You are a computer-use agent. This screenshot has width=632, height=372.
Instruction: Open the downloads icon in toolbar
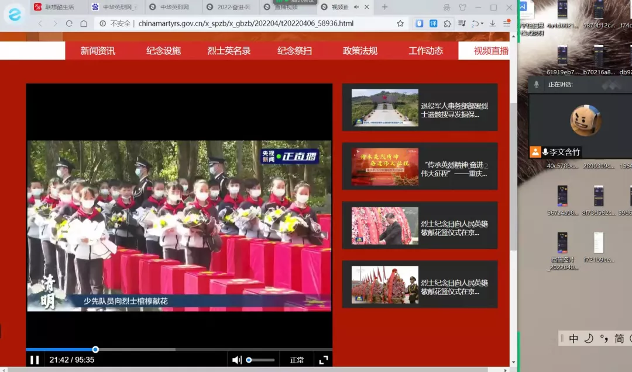click(x=492, y=23)
